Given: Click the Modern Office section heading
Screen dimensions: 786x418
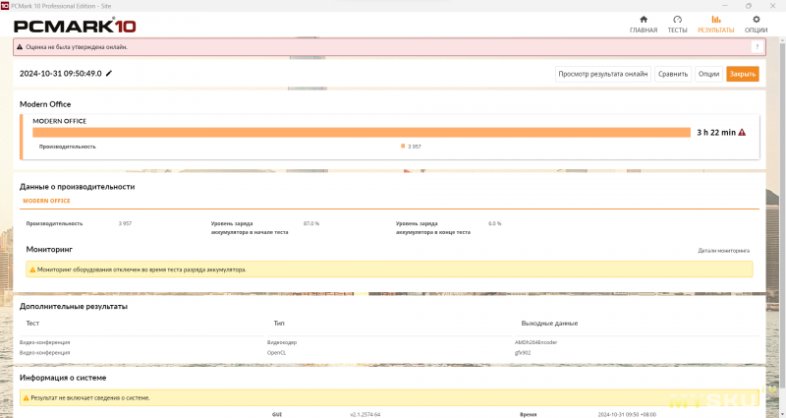Looking at the screenshot, I should click(45, 104).
